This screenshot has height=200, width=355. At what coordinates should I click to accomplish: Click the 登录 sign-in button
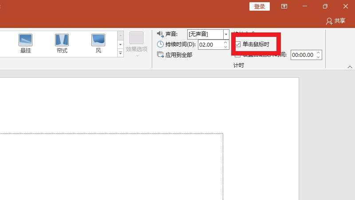coord(260,6)
